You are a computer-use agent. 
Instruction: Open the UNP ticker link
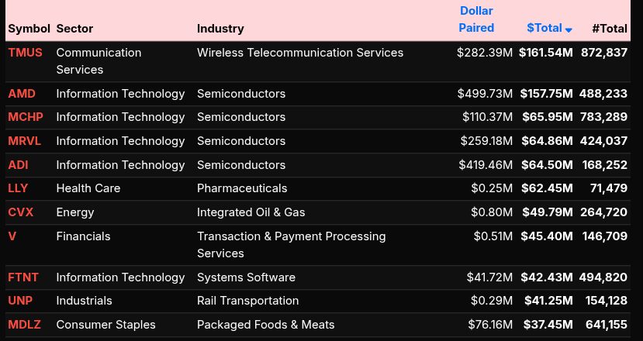click(x=20, y=301)
